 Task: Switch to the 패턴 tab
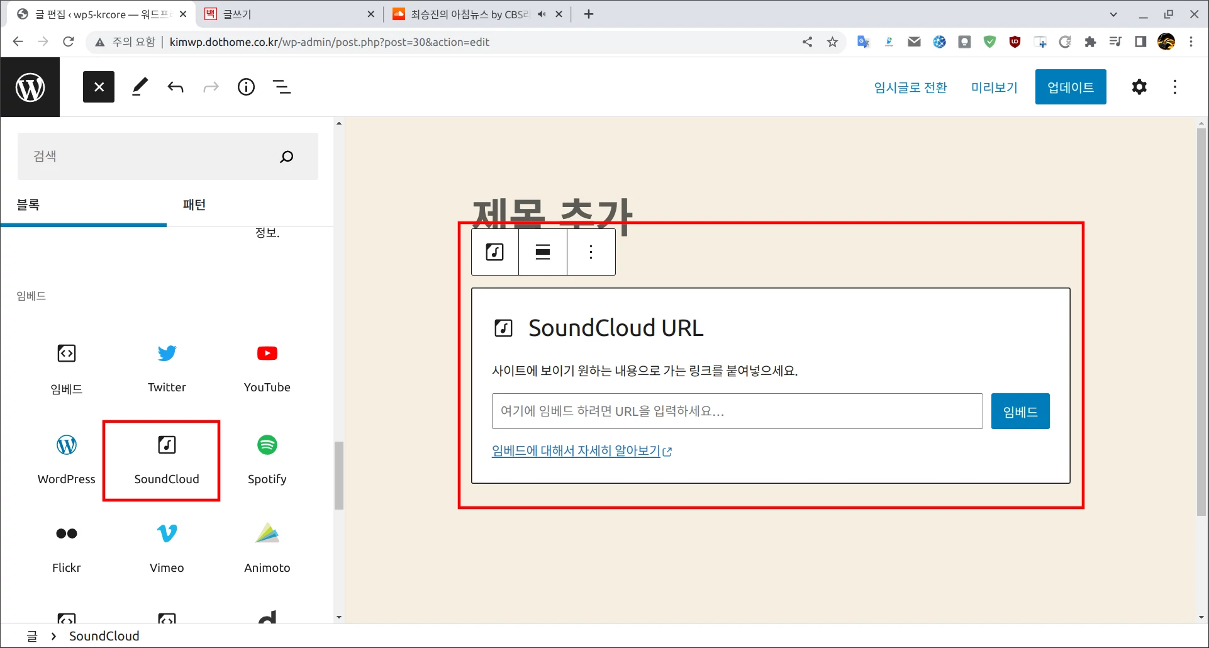click(194, 204)
